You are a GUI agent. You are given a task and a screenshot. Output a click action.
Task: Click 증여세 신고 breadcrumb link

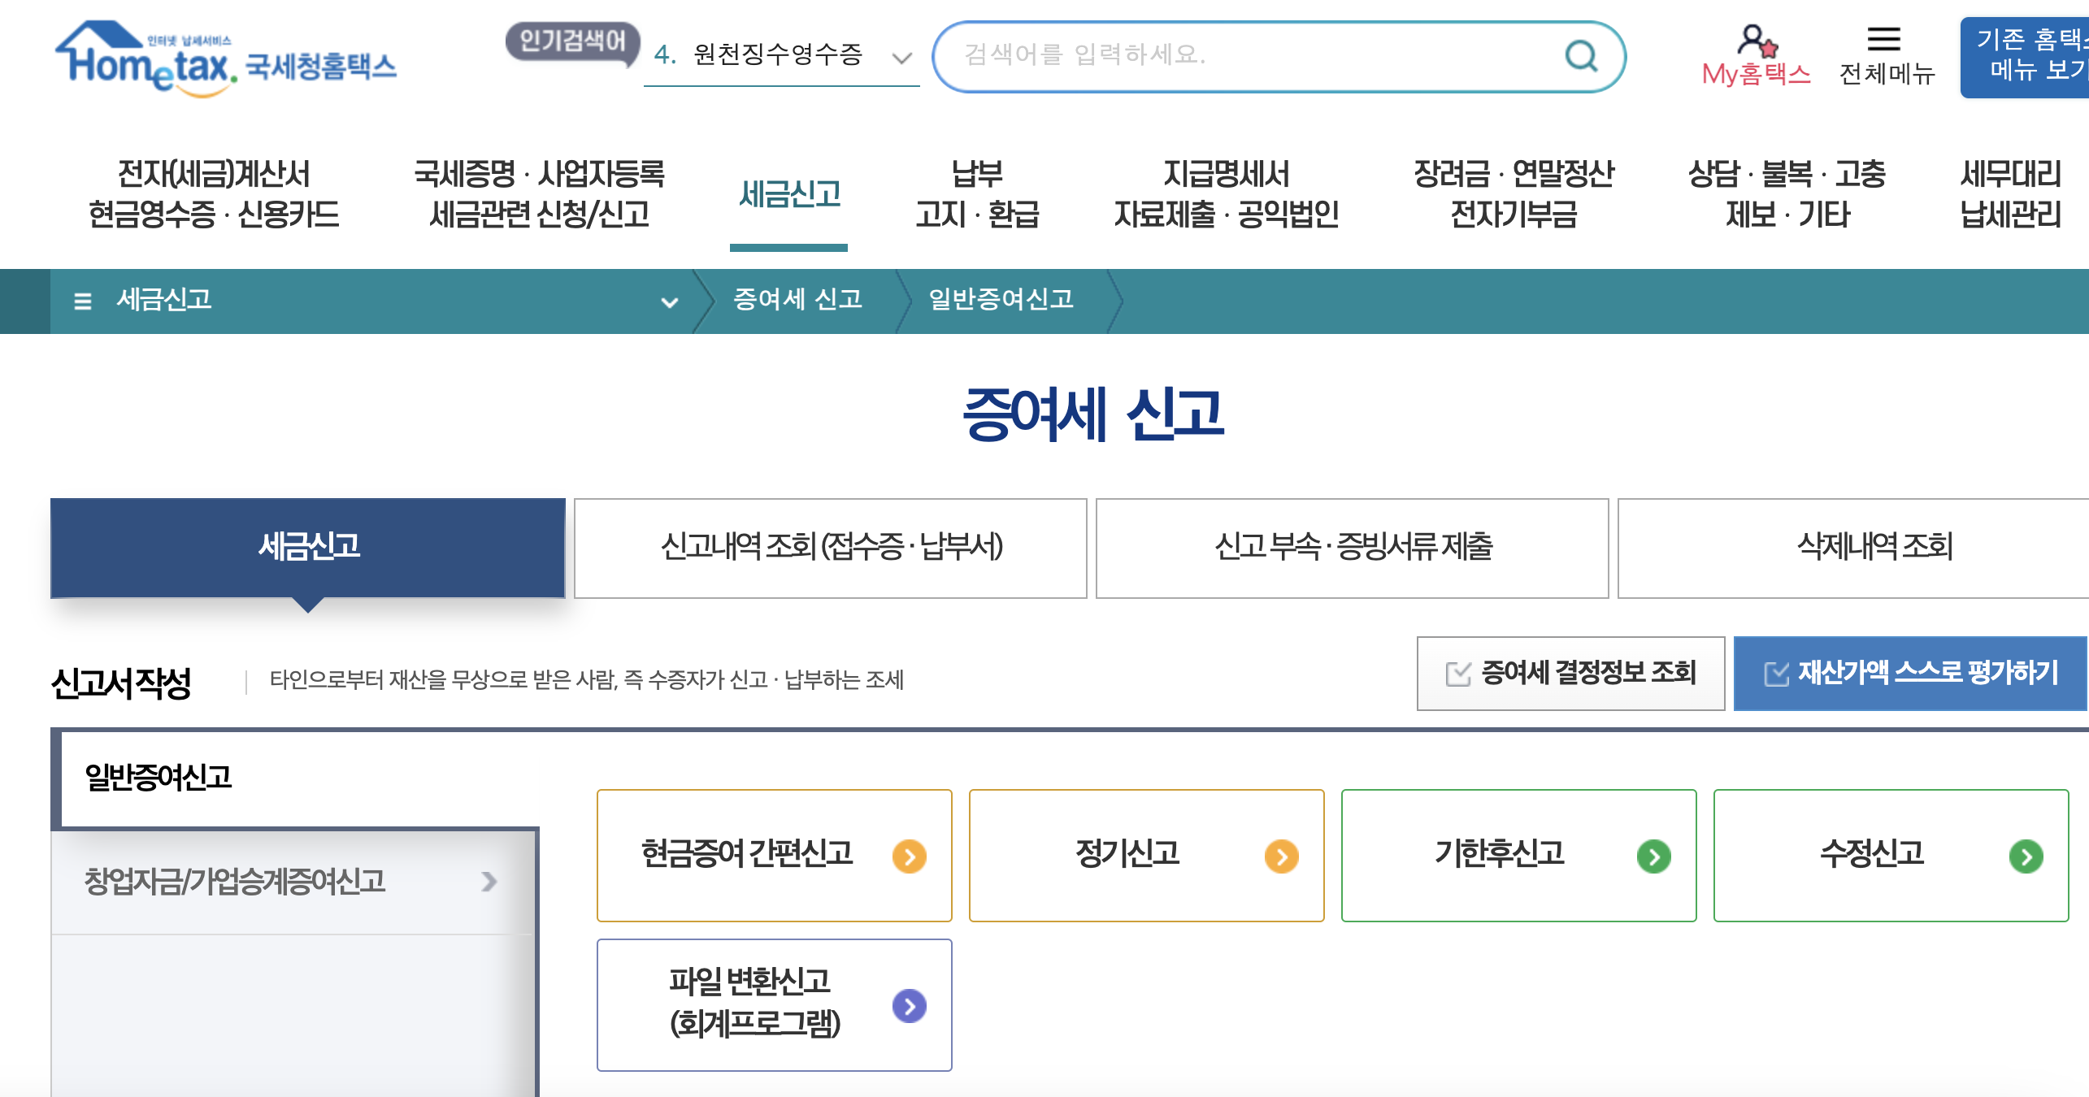[797, 300]
